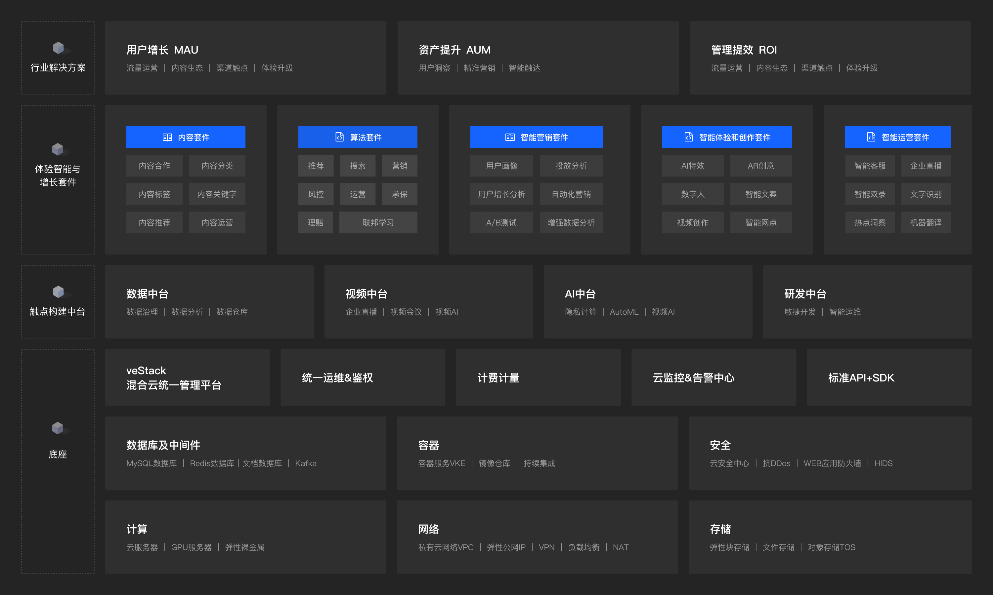This screenshot has width=993, height=595.
Task: Click the cube icon above 体验智能与增长套件
Action: tap(58, 149)
